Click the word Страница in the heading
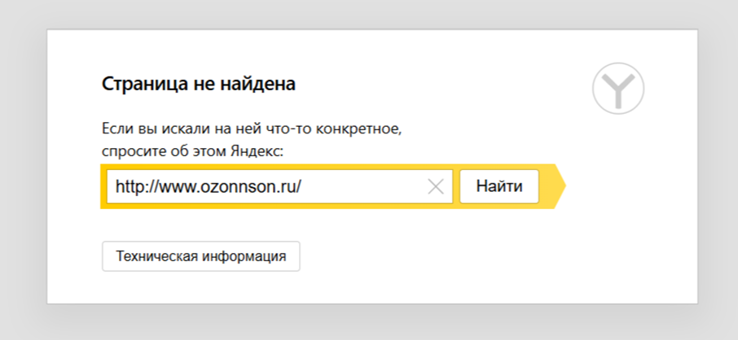The height and width of the screenshot is (340, 738). (138, 83)
